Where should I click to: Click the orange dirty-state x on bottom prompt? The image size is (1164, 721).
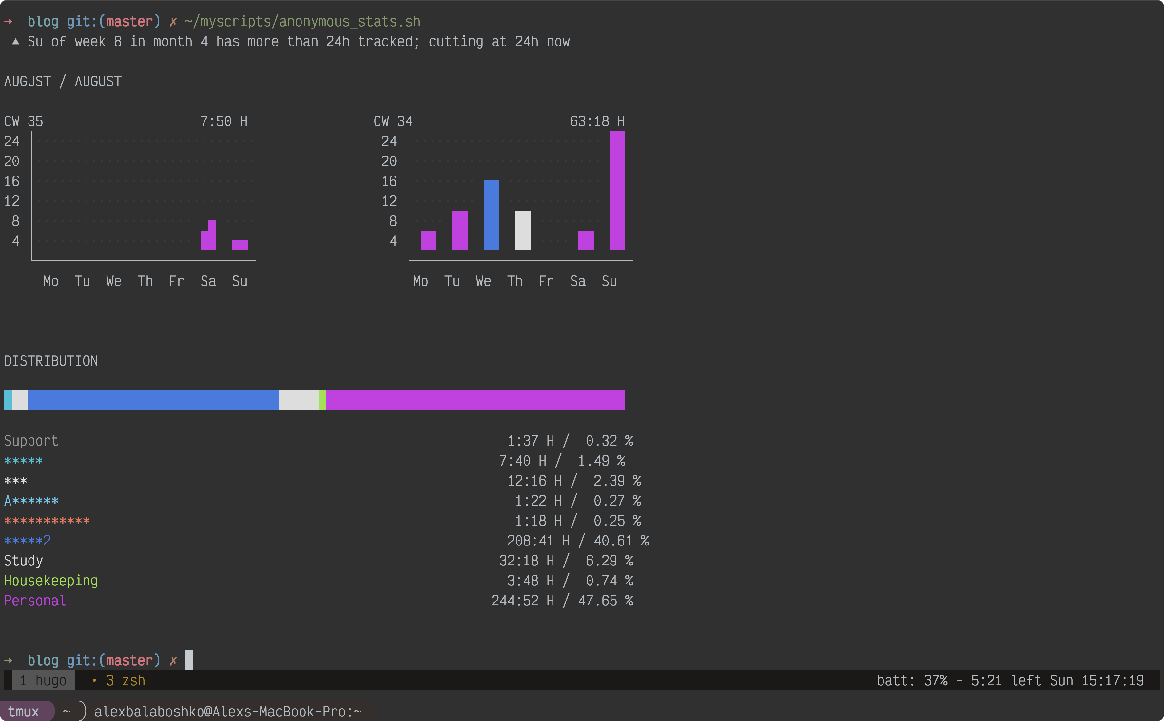[x=173, y=660]
